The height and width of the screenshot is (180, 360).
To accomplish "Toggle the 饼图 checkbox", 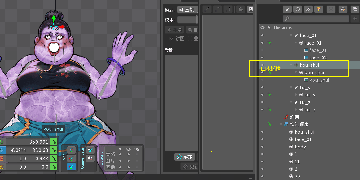I will pos(172,39).
